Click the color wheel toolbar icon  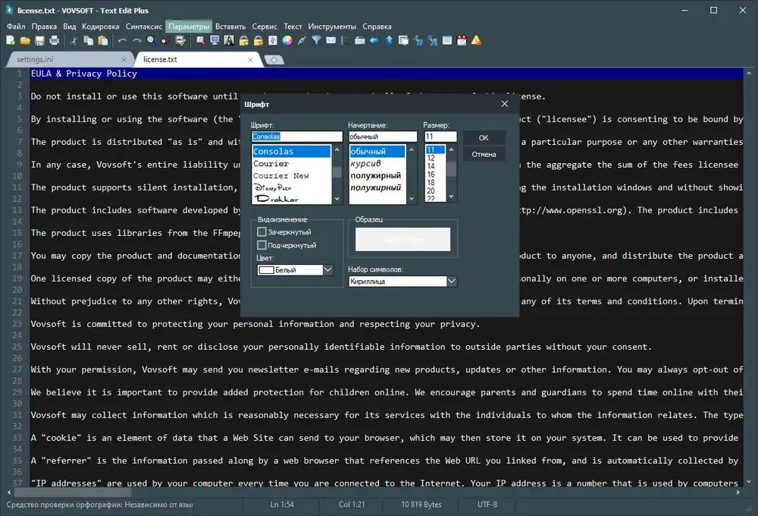coord(287,41)
